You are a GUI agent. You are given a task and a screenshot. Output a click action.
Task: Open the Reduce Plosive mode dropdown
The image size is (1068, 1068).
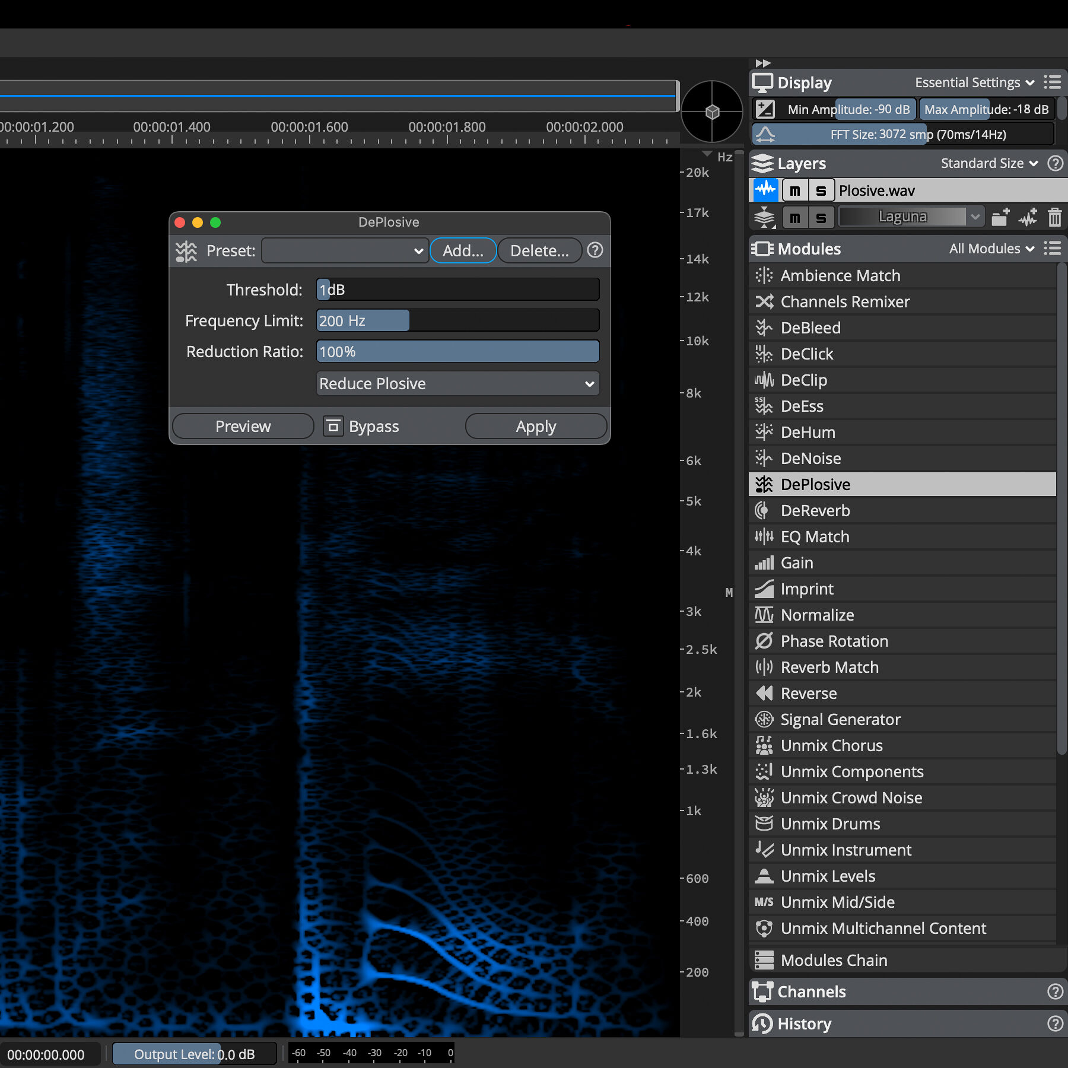[457, 383]
